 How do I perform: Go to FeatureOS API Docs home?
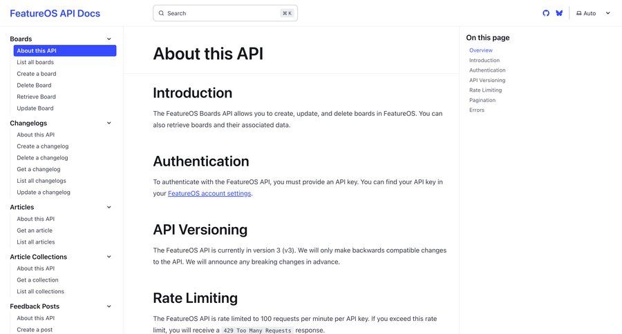(55, 14)
